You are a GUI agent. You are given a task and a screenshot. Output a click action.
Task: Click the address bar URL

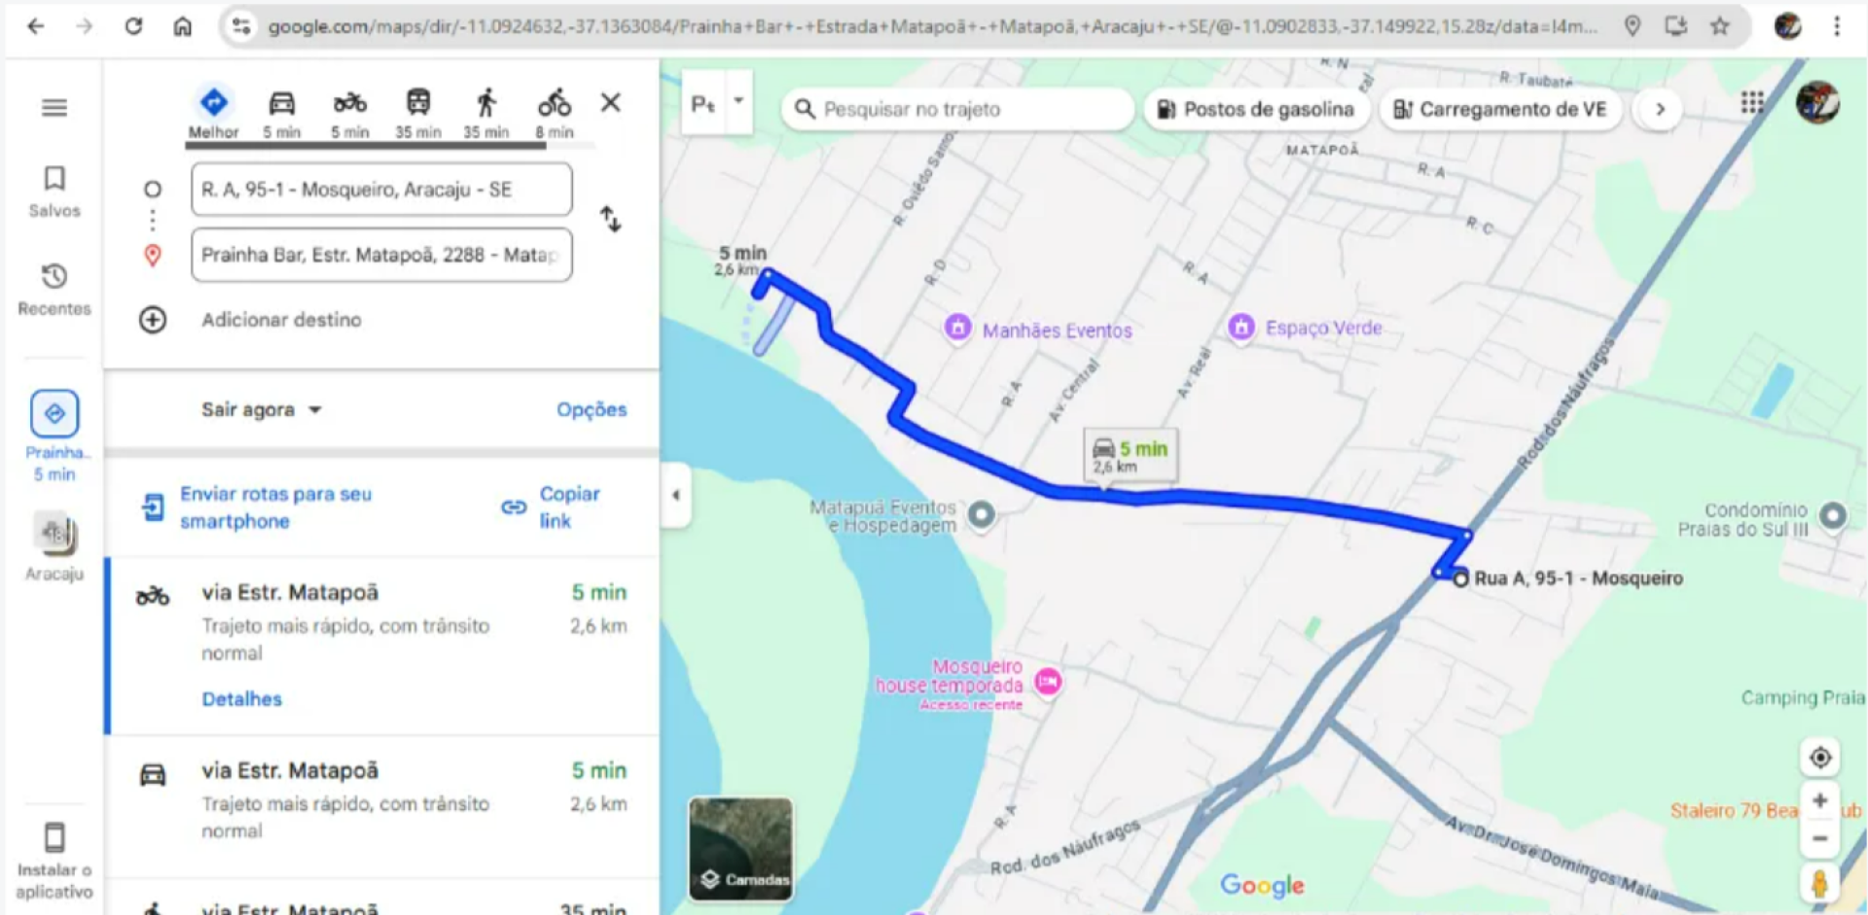pyautogui.click(x=932, y=26)
